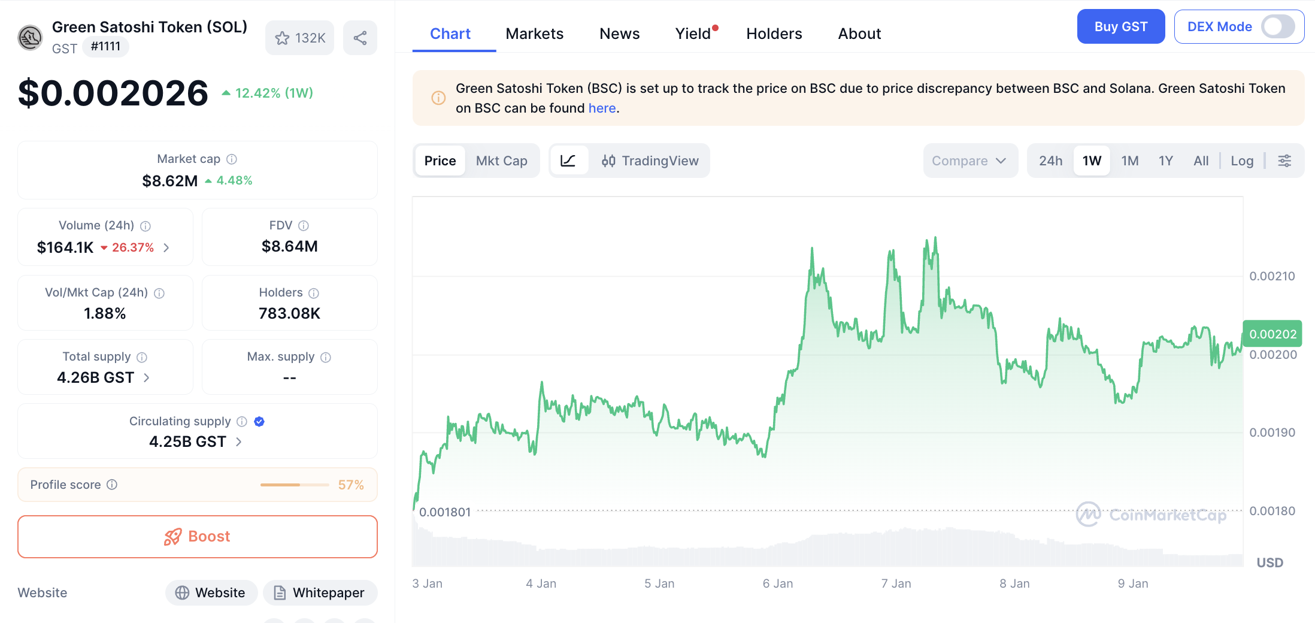
Task: Click Market cap info icon
Action: [x=232, y=159]
